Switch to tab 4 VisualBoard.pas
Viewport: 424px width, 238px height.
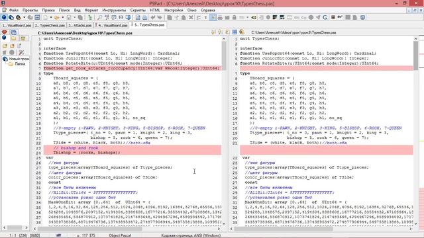[x=111, y=25]
